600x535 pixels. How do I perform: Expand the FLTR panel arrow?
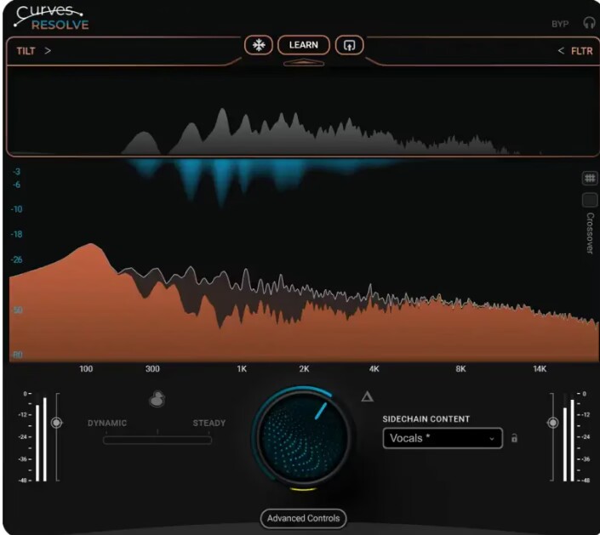561,50
